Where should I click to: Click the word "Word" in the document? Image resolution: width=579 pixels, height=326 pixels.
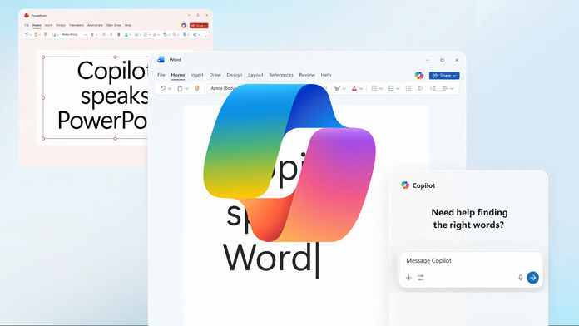coord(268,258)
